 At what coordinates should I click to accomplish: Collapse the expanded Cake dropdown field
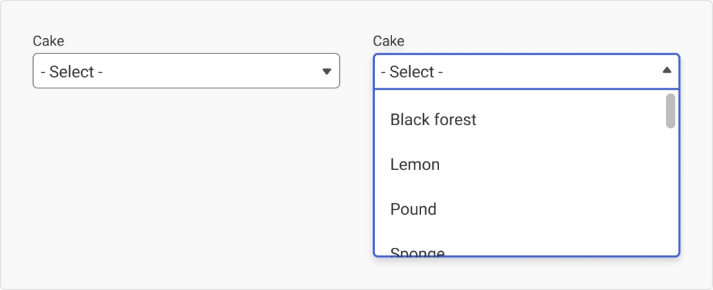tap(527, 71)
